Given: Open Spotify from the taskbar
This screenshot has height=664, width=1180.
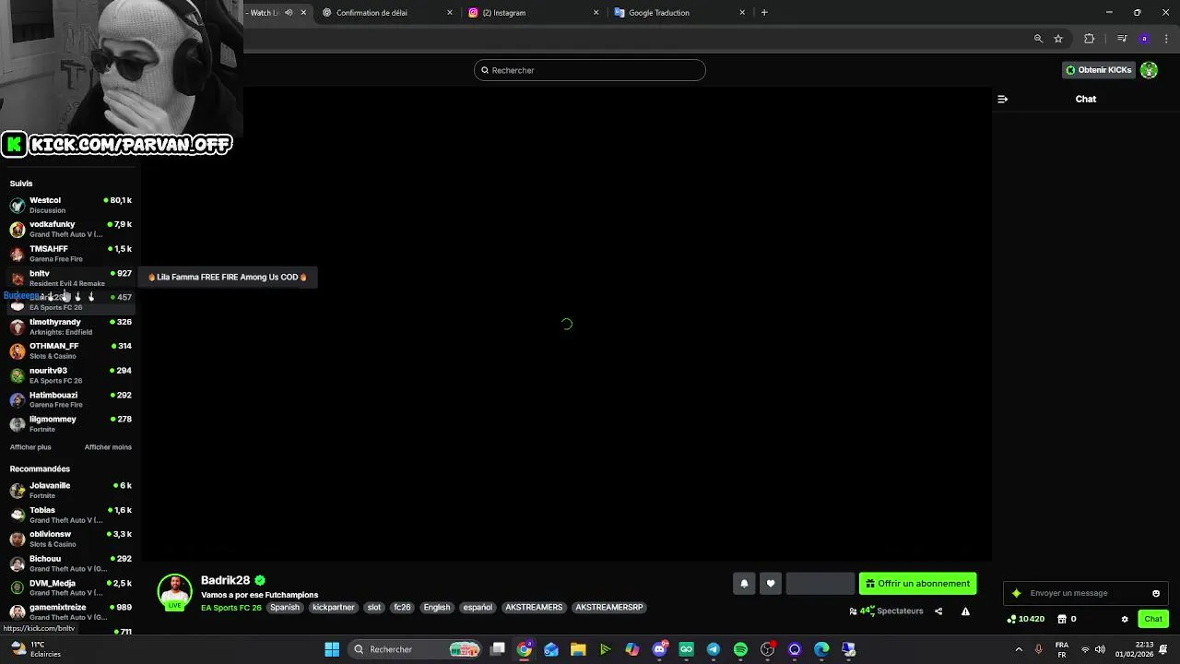Looking at the screenshot, I should point(740,649).
